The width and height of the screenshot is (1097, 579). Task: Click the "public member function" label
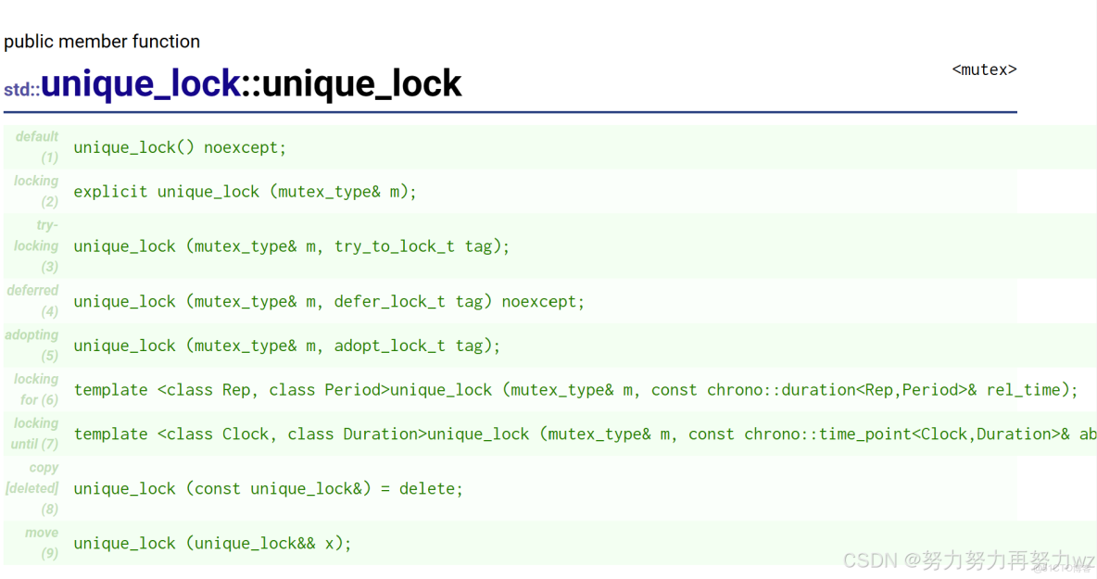102,41
